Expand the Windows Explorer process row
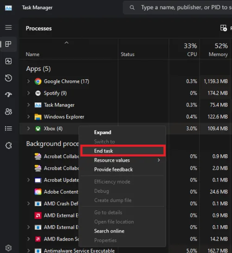This screenshot has width=232, height=253. tap(28, 117)
